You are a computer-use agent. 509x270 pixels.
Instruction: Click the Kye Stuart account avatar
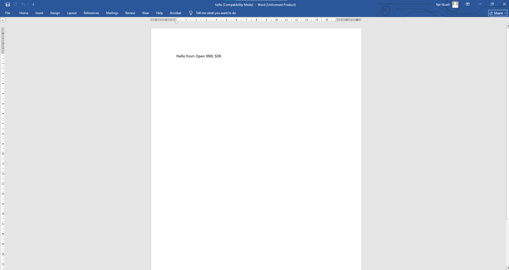coord(455,5)
